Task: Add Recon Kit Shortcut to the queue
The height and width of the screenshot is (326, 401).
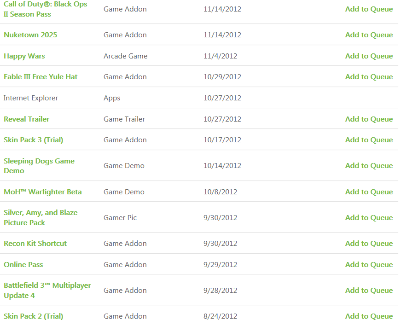Action: (x=369, y=244)
